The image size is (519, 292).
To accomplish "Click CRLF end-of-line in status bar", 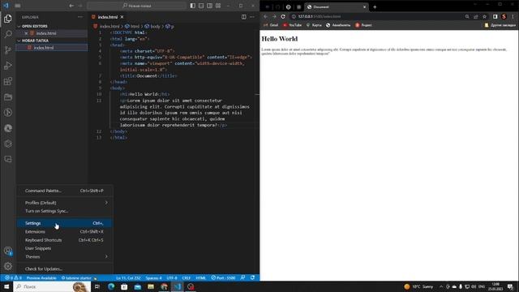I will [x=187, y=278].
